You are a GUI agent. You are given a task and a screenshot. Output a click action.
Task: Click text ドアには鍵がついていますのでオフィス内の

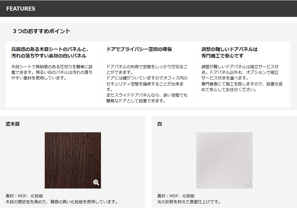(147, 78)
